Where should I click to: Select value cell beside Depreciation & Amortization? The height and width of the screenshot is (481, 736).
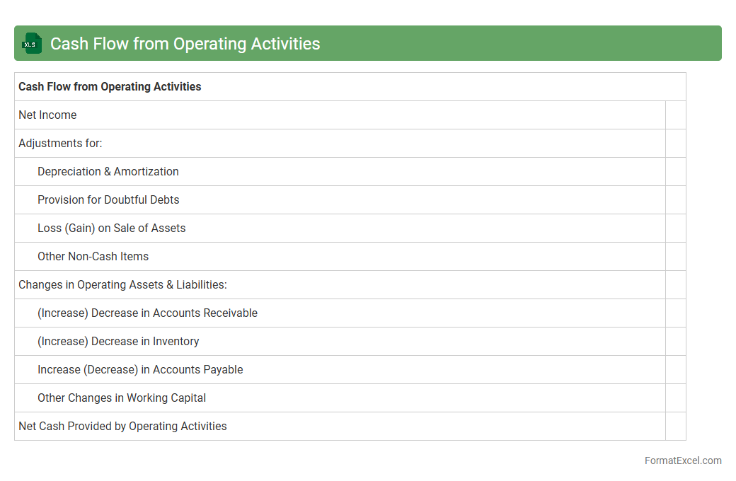click(675, 172)
